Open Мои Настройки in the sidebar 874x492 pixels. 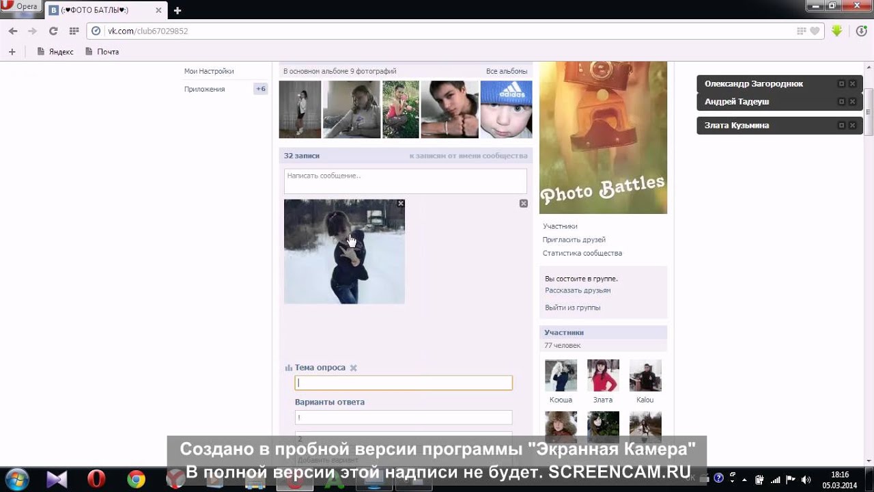pyautogui.click(x=209, y=71)
